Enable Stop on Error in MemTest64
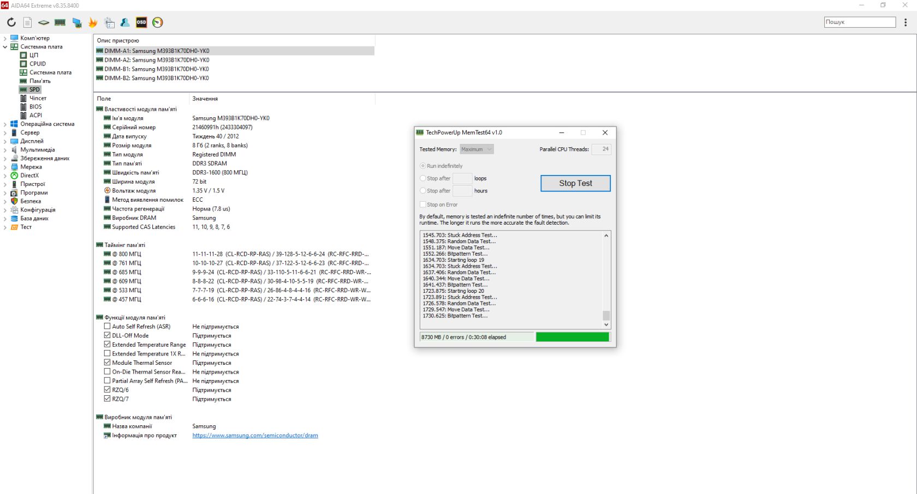This screenshot has width=917, height=494. (422, 204)
